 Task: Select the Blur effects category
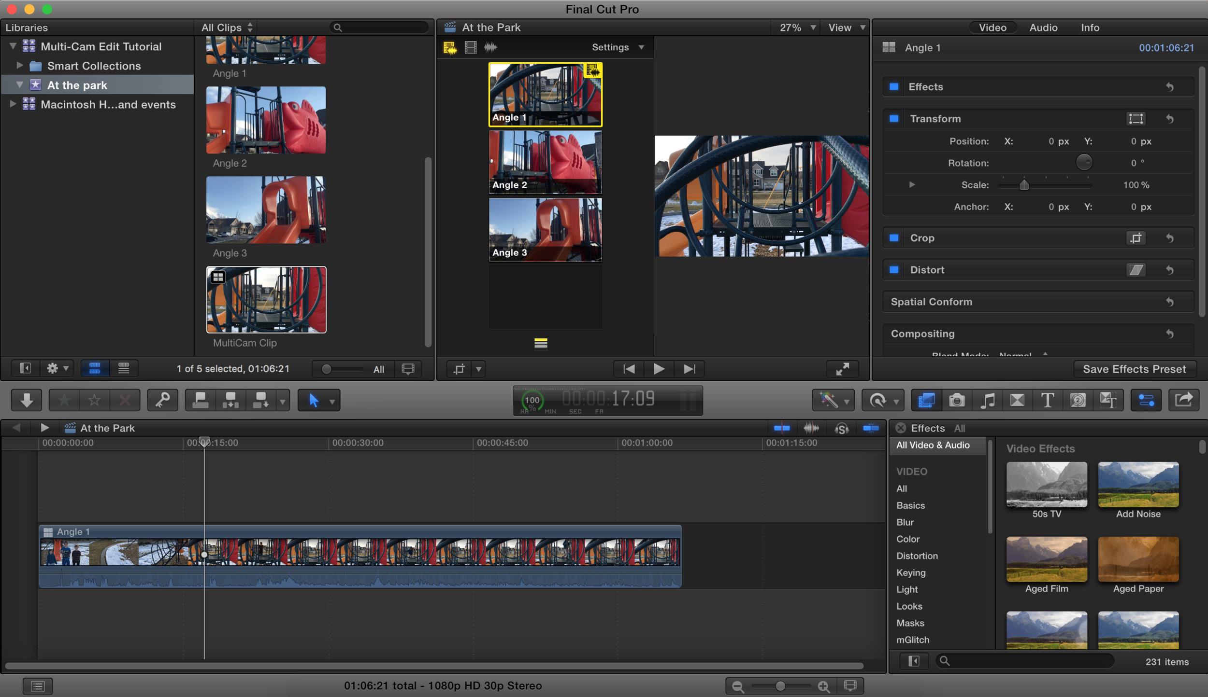click(905, 522)
